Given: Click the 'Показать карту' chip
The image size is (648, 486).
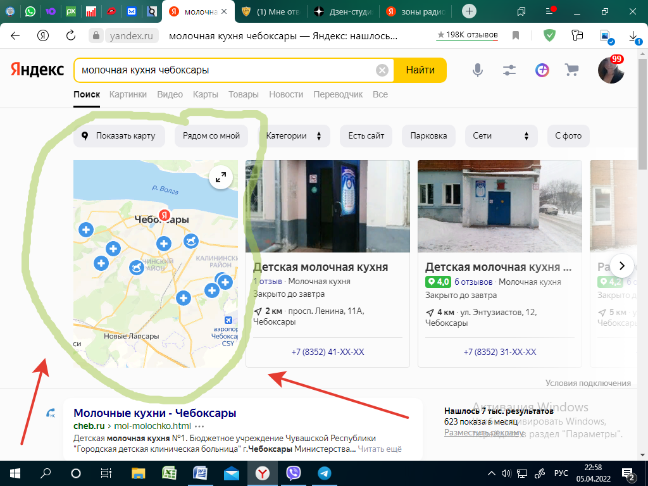Looking at the screenshot, I should 119,136.
